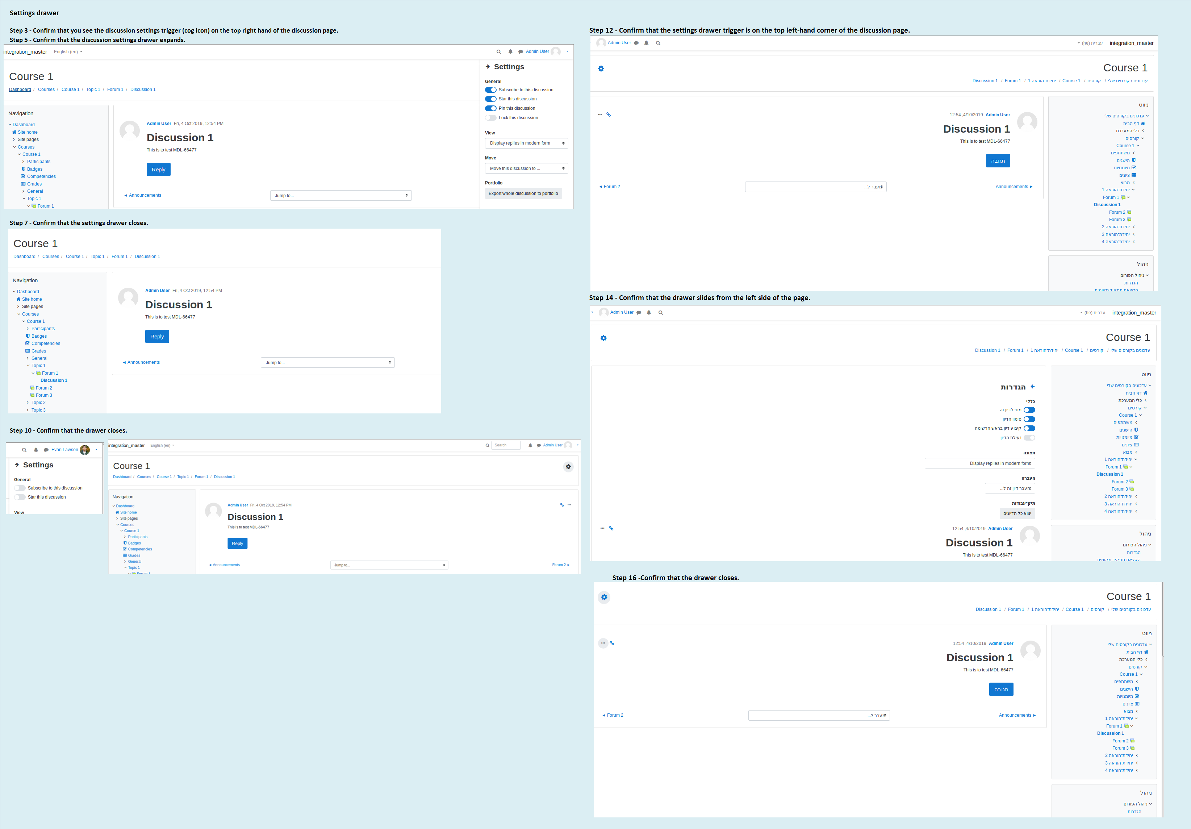This screenshot has height=829, width=1191.
Task: Click the Reply button in Step 5 screenshot
Action: click(x=158, y=170)
